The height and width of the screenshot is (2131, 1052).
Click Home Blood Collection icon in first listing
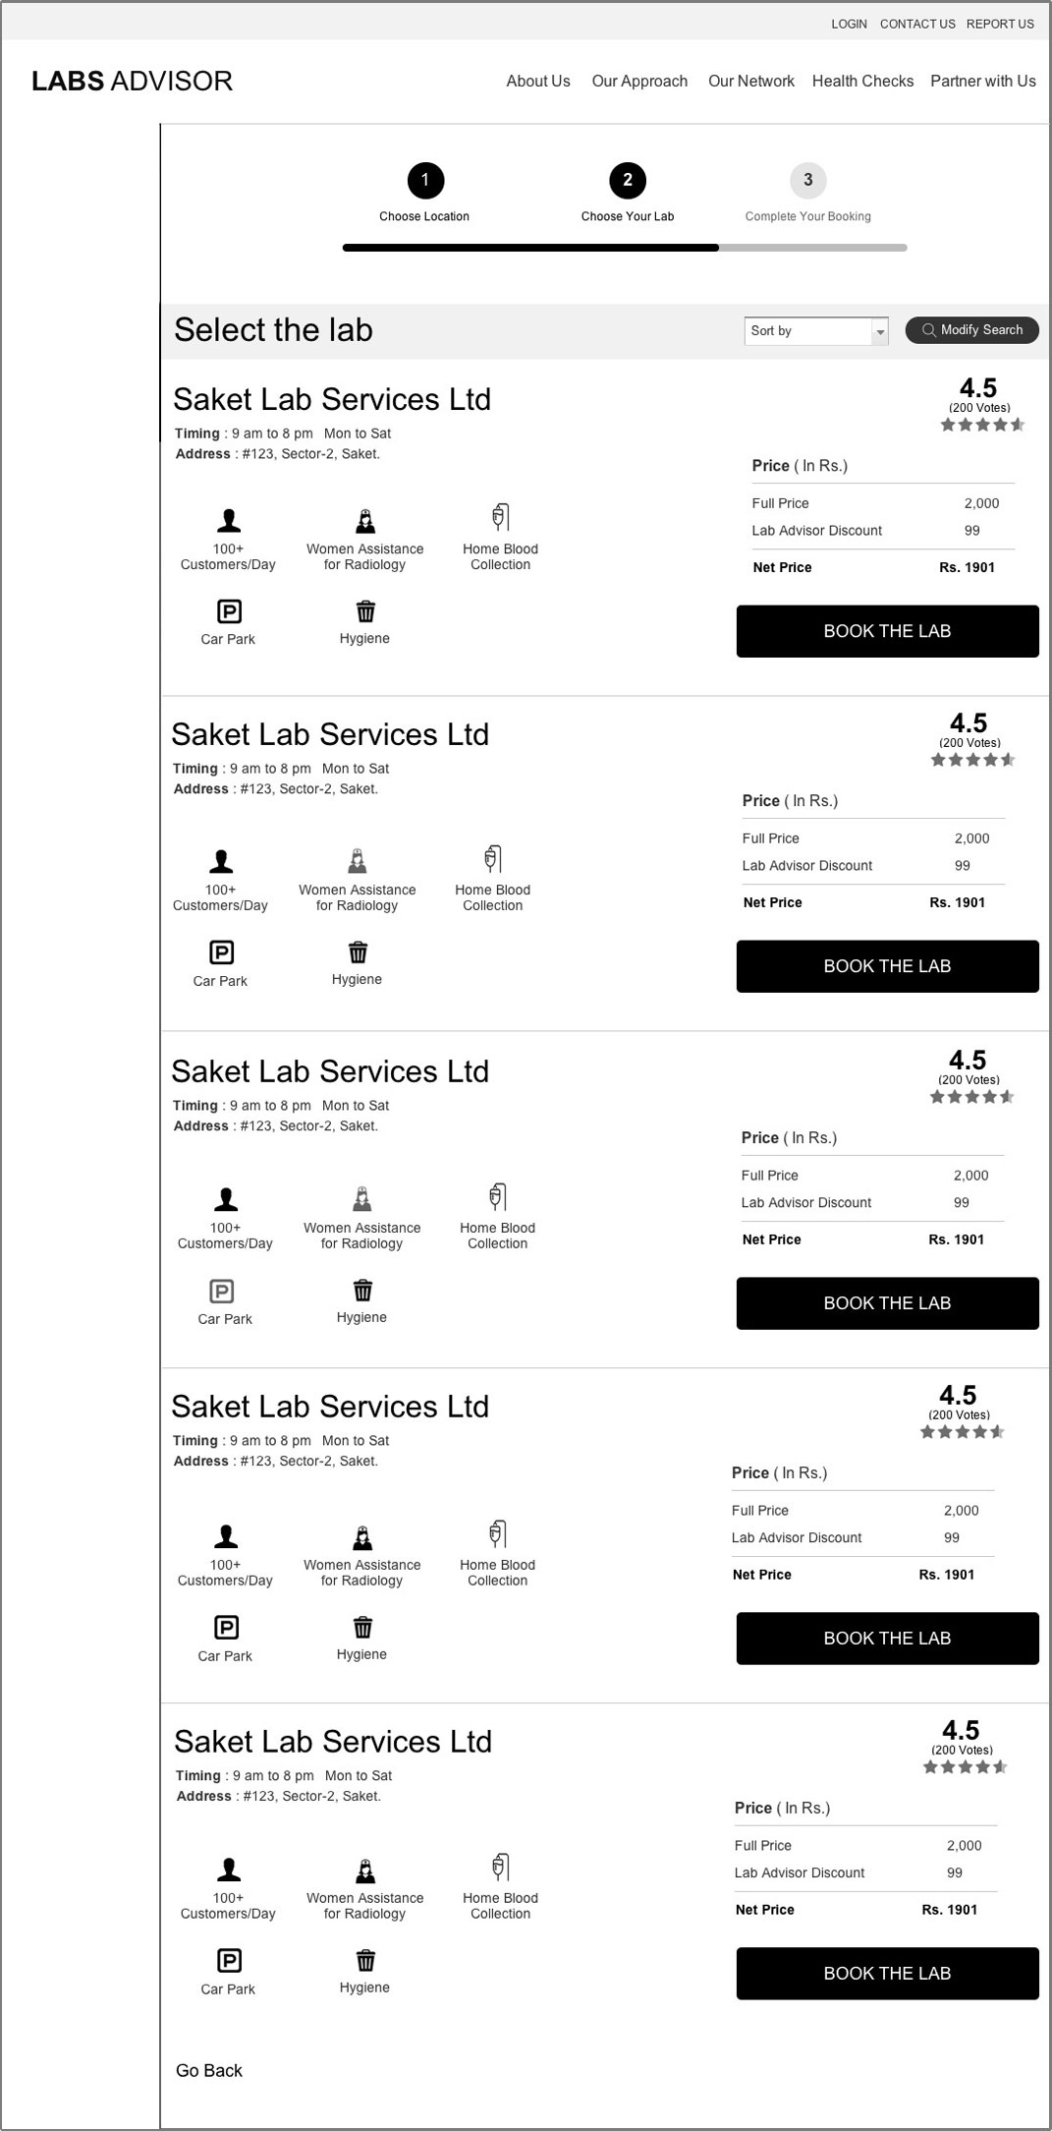500,517
